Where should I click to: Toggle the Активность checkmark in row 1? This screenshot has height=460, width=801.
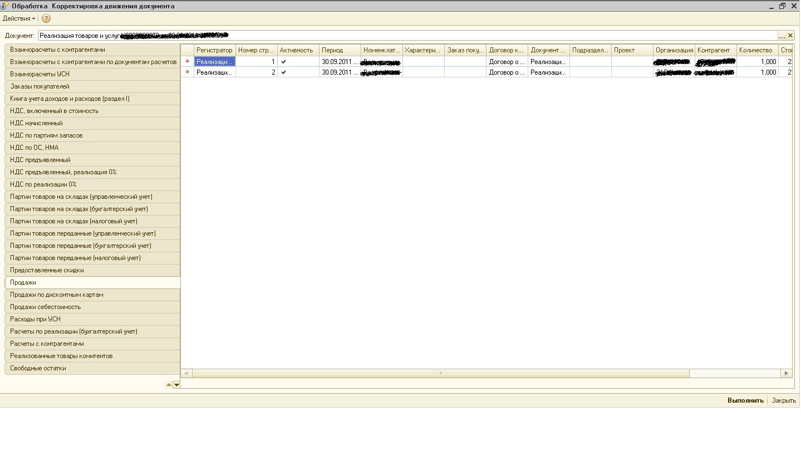pos(283,62)
